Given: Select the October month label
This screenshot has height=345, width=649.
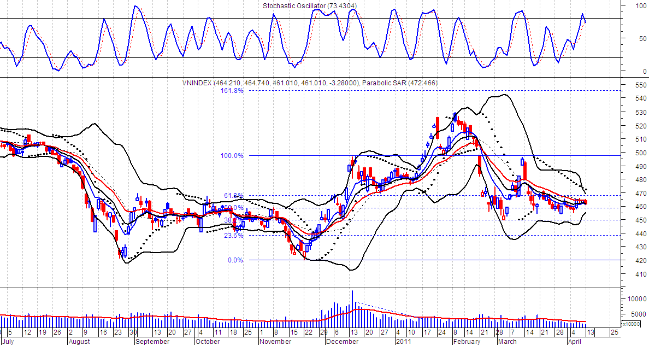Looking at the screenshot, I should pyautogui.click(x=208, y=341).
